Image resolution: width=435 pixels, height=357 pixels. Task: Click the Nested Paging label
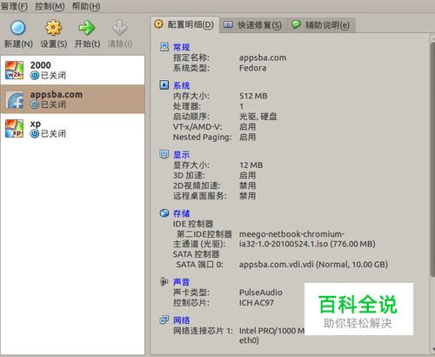[x=203, y=138]
